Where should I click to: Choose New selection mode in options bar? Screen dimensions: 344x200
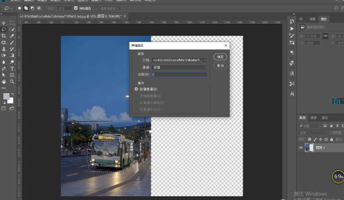pyautogui.click(x=20, y=9)
